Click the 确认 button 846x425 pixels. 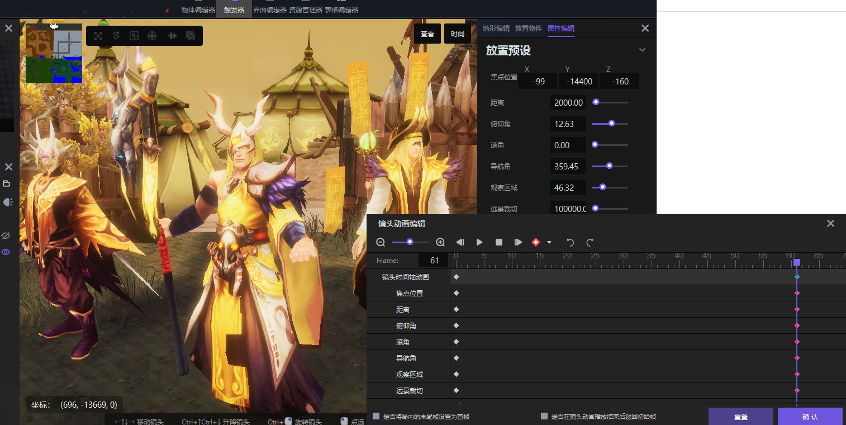click(x=810, y=417)
